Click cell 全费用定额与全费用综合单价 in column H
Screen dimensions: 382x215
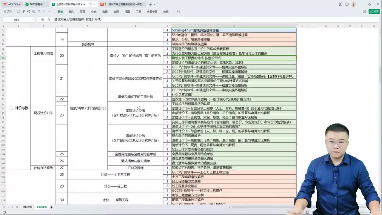coord(234,154)
